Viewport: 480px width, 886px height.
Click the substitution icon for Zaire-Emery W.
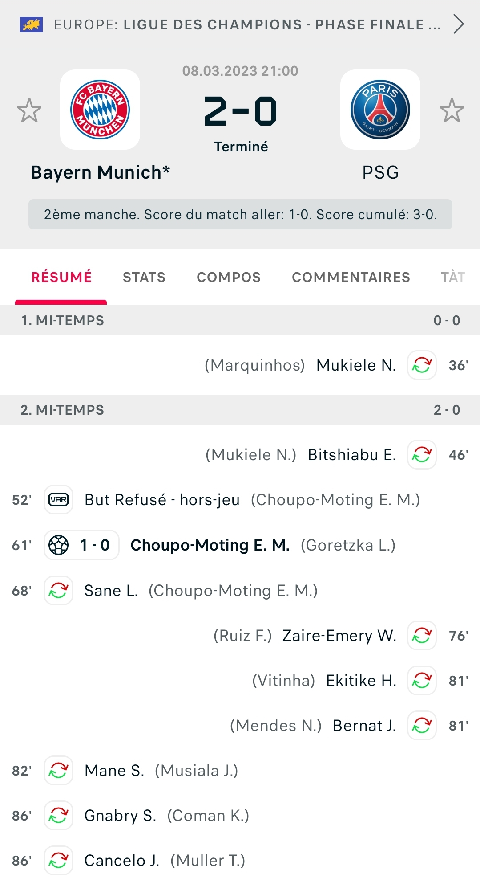pyautogui.click(x=422, y=636)
